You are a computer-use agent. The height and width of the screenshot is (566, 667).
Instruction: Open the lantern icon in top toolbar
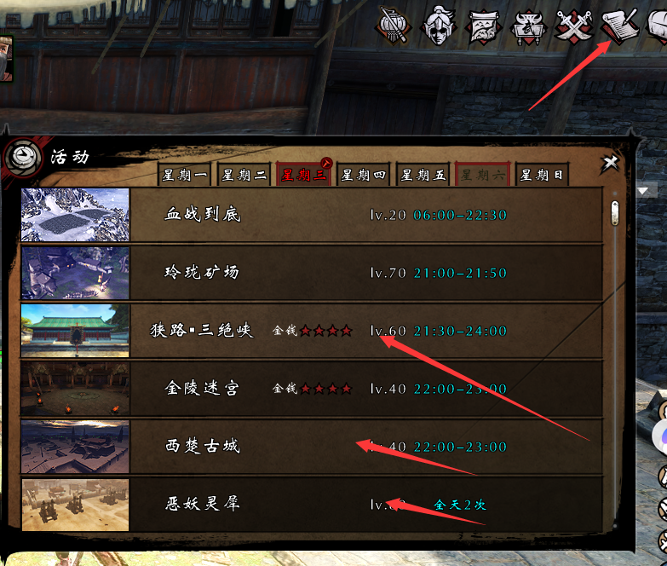tap(393, 26)
